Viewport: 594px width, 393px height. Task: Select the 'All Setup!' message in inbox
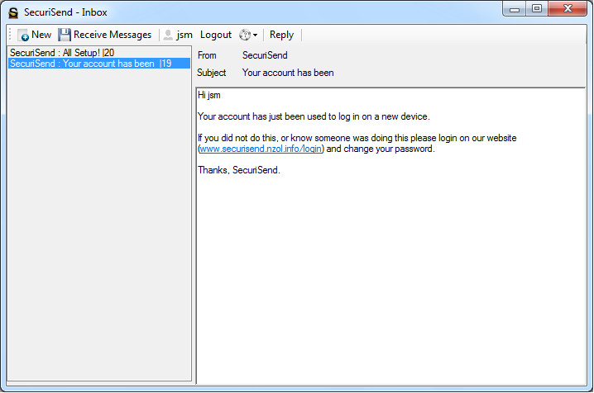pyautogui.click(x=99, y=53)
